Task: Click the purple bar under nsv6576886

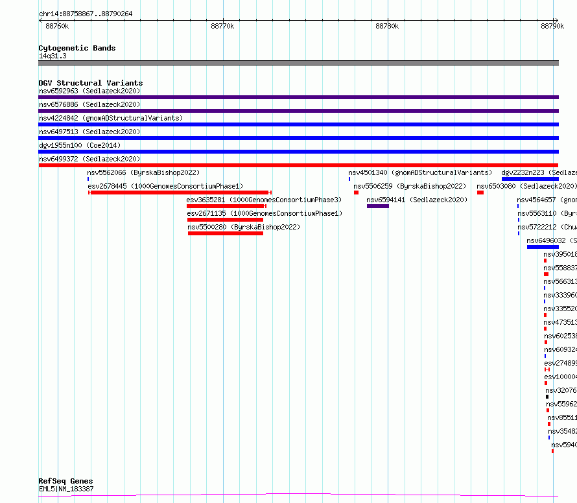Action: coord(298,111)
